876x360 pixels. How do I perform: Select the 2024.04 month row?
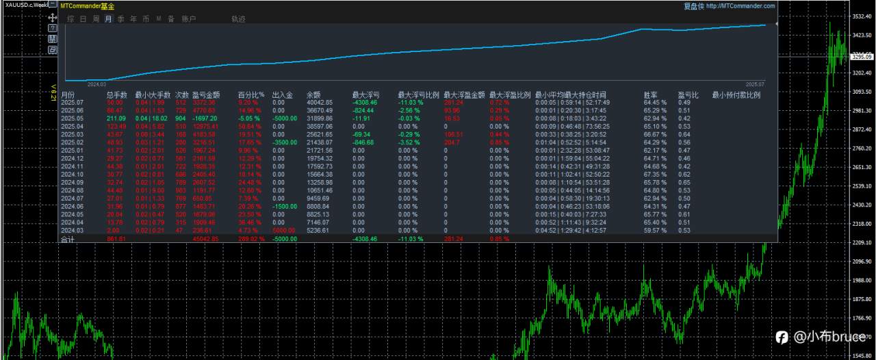tap(419, 222)
